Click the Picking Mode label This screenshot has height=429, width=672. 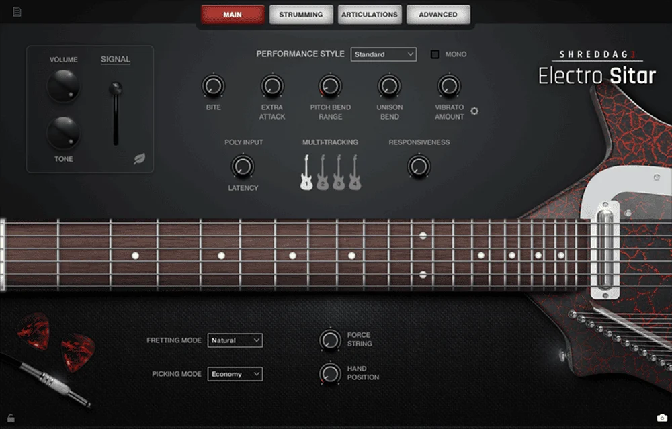[176, 374]
